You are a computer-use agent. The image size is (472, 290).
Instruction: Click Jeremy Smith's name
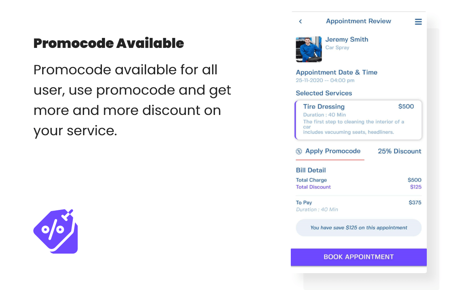pos(347,39)
